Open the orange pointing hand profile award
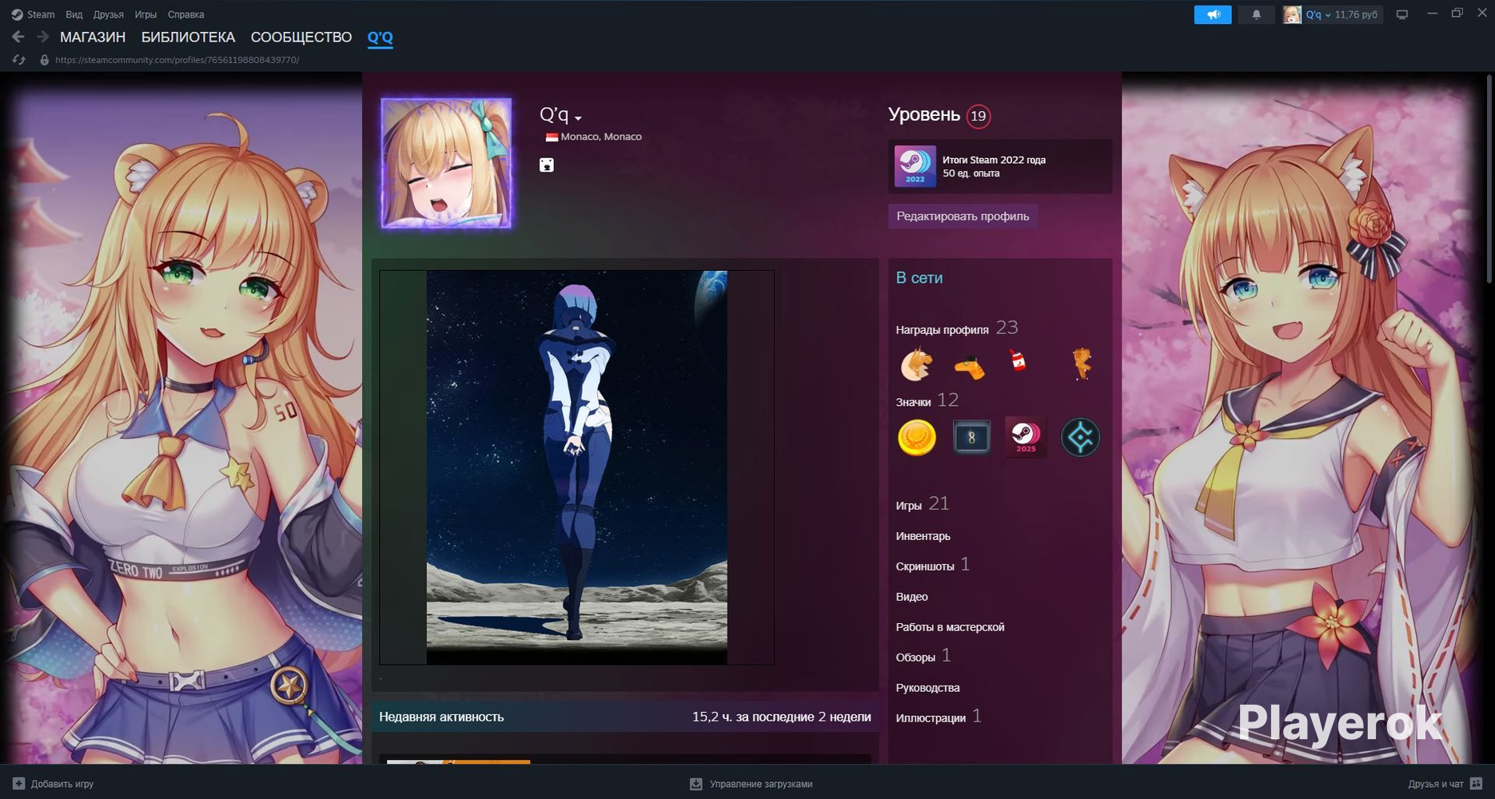Screen dimensions: 1495x799 coord(970,366)
